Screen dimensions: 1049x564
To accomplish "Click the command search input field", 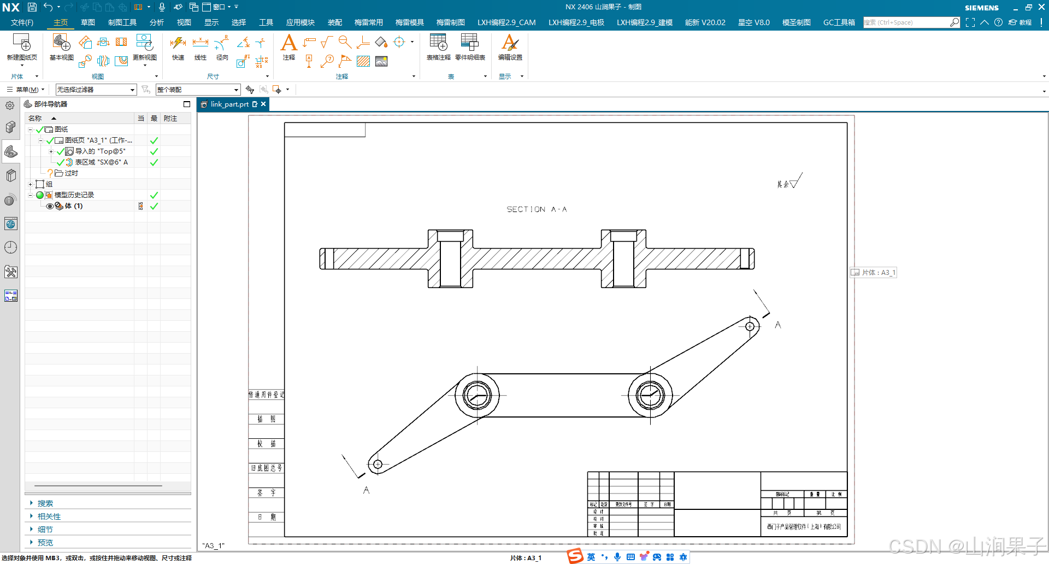I will pos(907,22).
